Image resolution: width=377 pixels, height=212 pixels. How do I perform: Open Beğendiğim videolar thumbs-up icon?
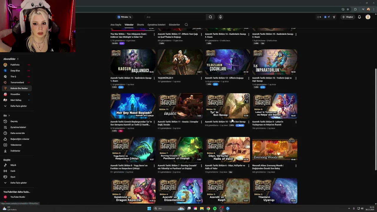[x=5, y=139]
